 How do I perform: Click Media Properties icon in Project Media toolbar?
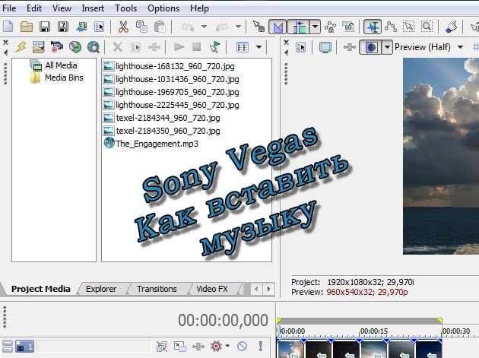135,47
